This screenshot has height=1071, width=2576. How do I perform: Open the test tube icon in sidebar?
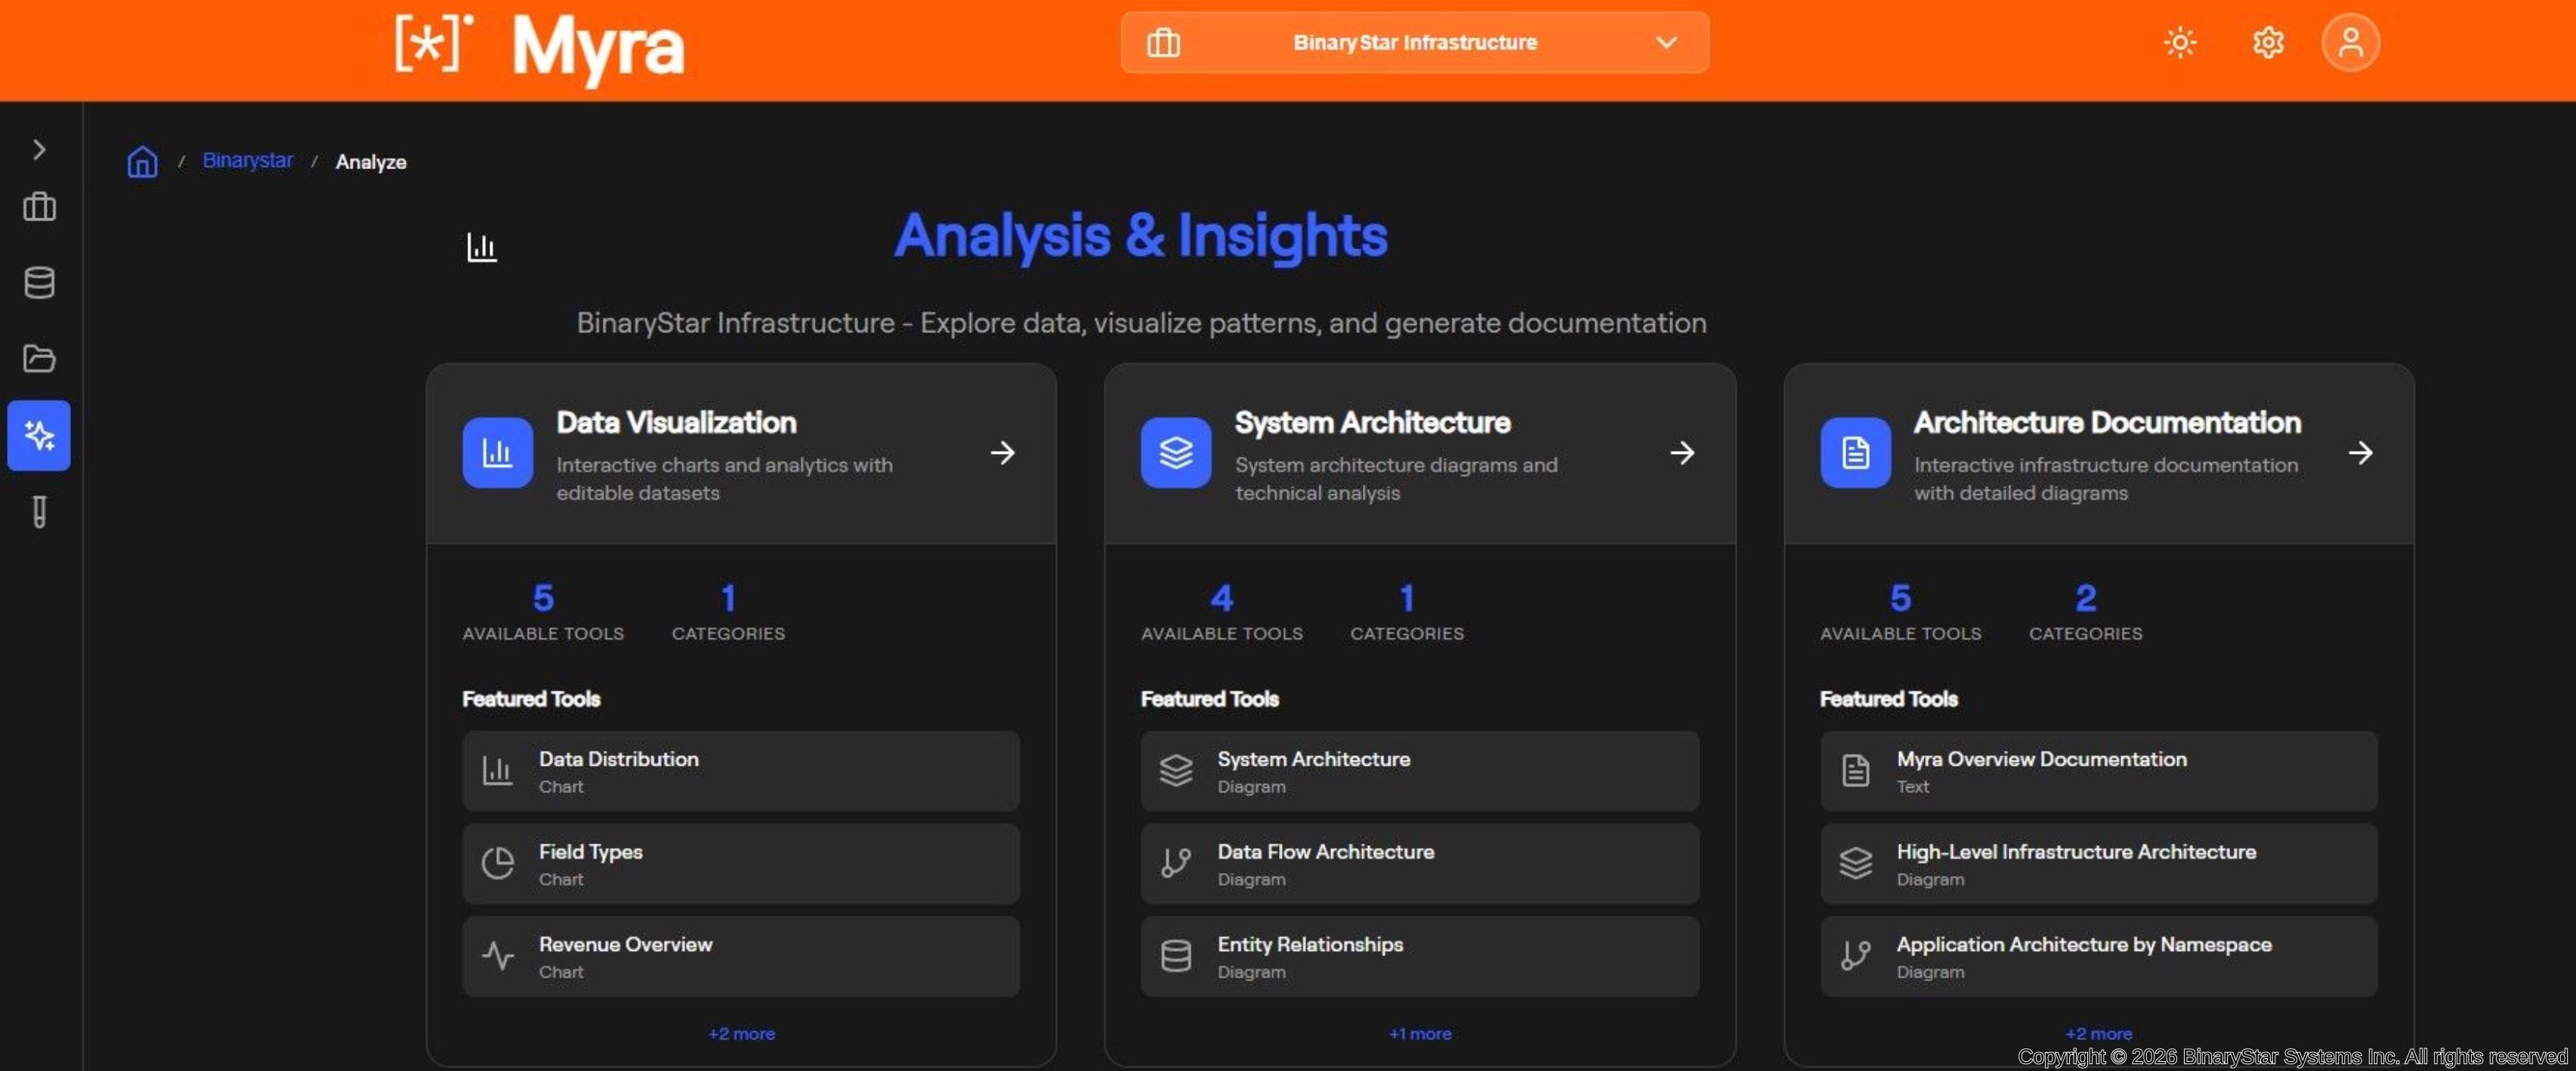(x=39, y=512)
